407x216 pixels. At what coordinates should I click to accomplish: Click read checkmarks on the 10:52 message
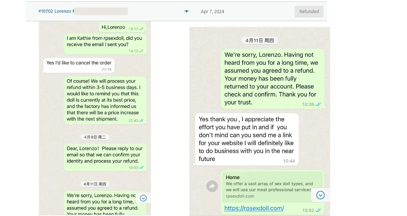pyautogui.click(x=318, y=210)
